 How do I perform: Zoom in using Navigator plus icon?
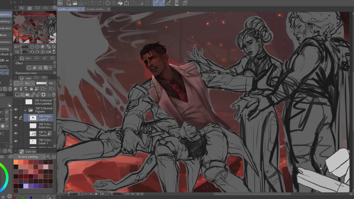37,47
